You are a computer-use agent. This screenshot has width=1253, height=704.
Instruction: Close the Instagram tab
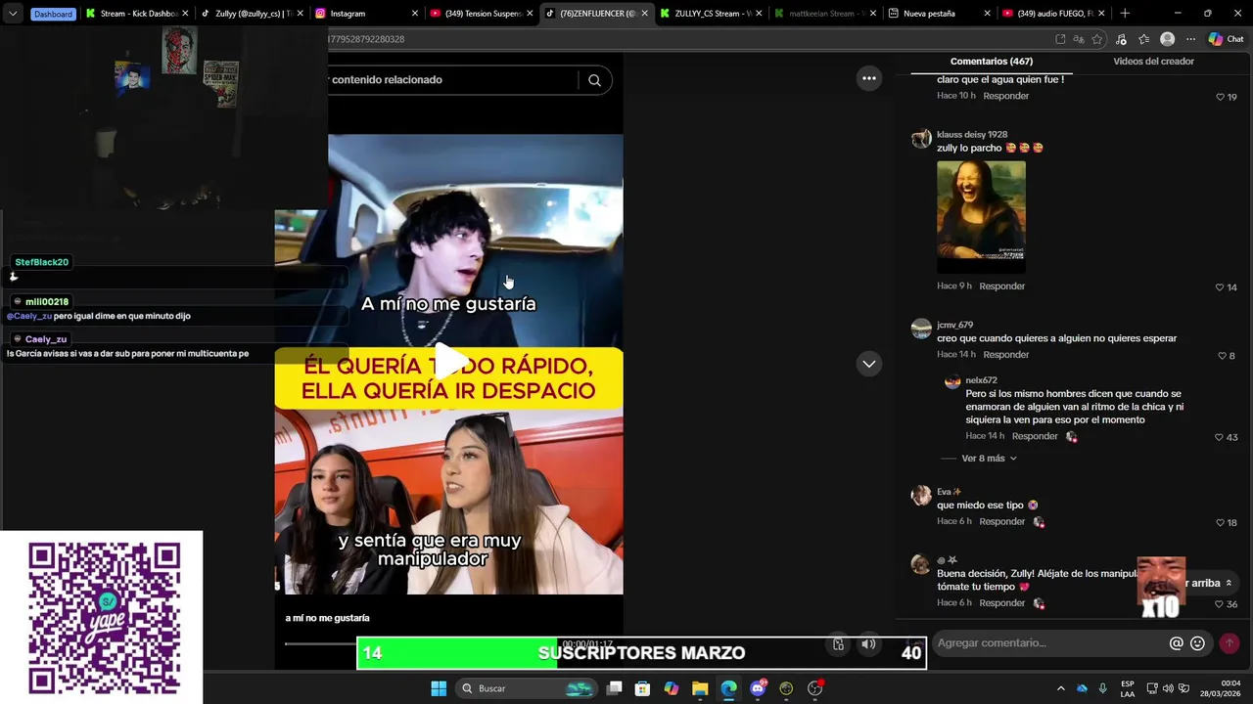point(414,14)
